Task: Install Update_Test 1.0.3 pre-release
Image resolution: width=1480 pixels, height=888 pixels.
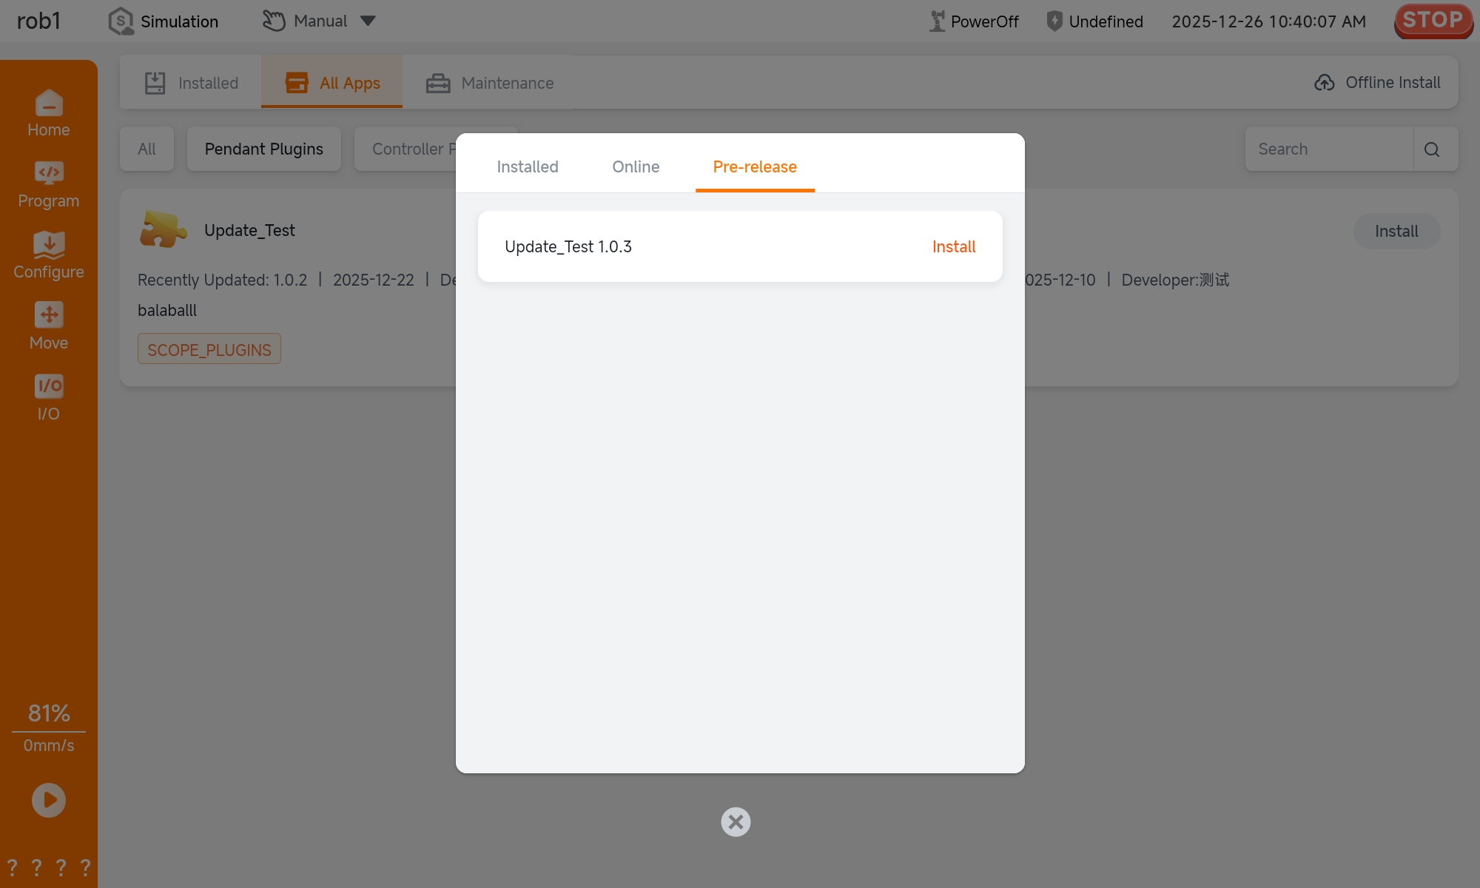Action: (x=953, y=247)
